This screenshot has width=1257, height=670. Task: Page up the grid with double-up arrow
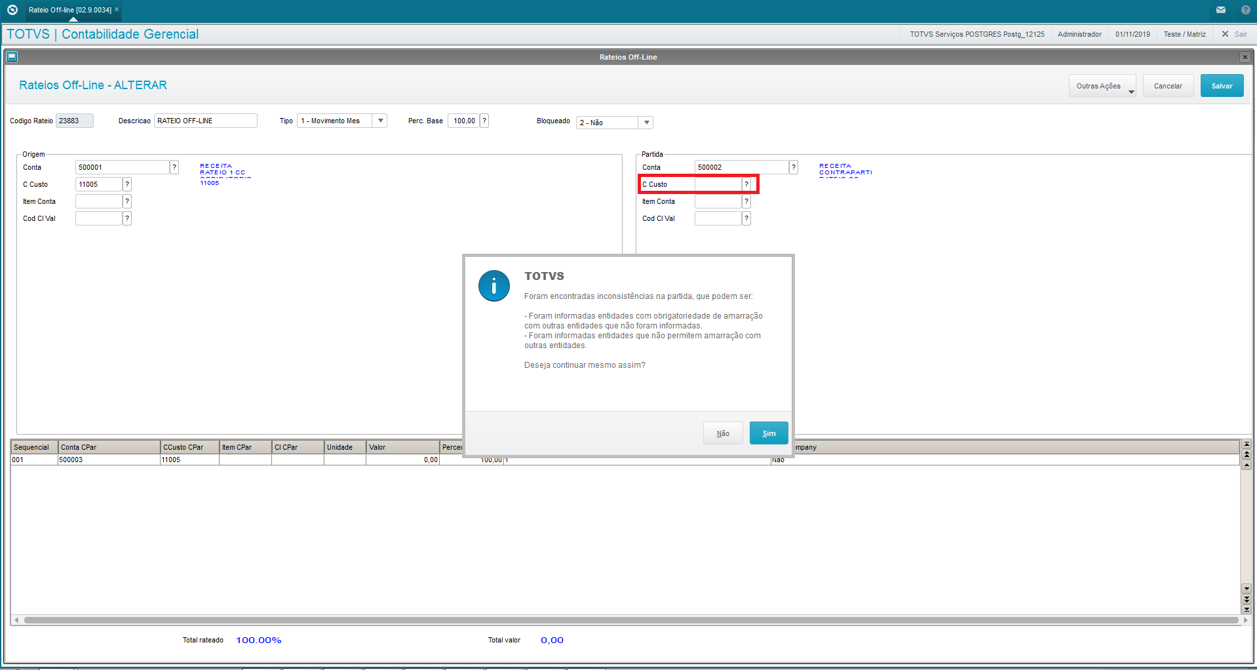coord(1247,454)
